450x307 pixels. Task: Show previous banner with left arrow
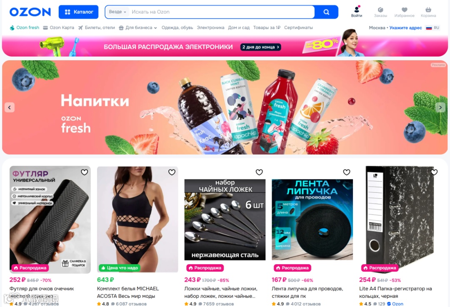10,108
